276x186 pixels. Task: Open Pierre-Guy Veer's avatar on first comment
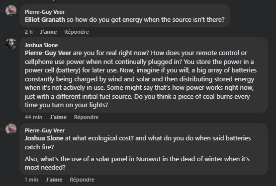coord(11,10)
